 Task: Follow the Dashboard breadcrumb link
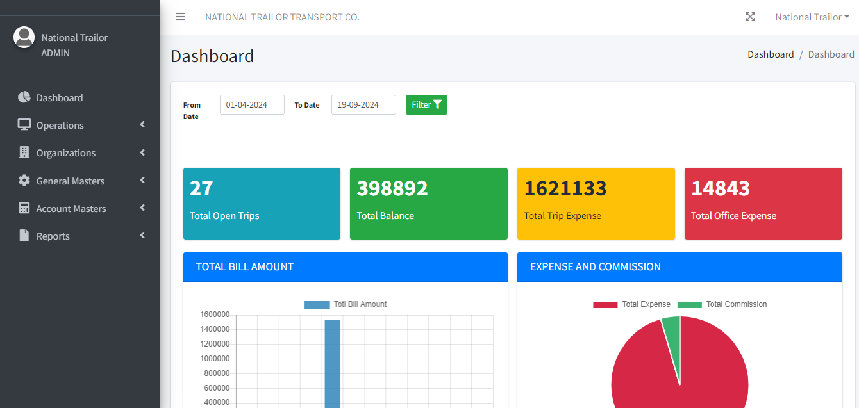click(x=771, y=54)
